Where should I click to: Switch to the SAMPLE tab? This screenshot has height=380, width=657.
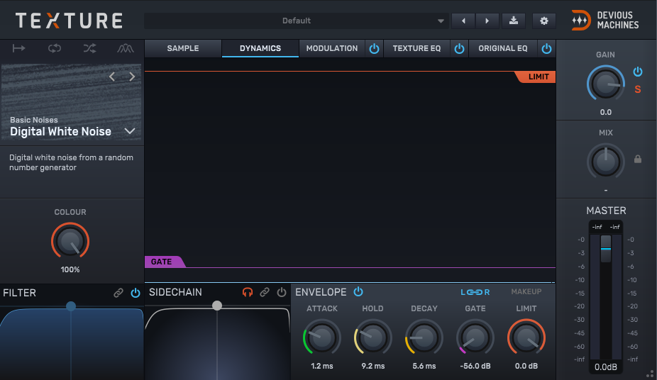click(183, 48)
